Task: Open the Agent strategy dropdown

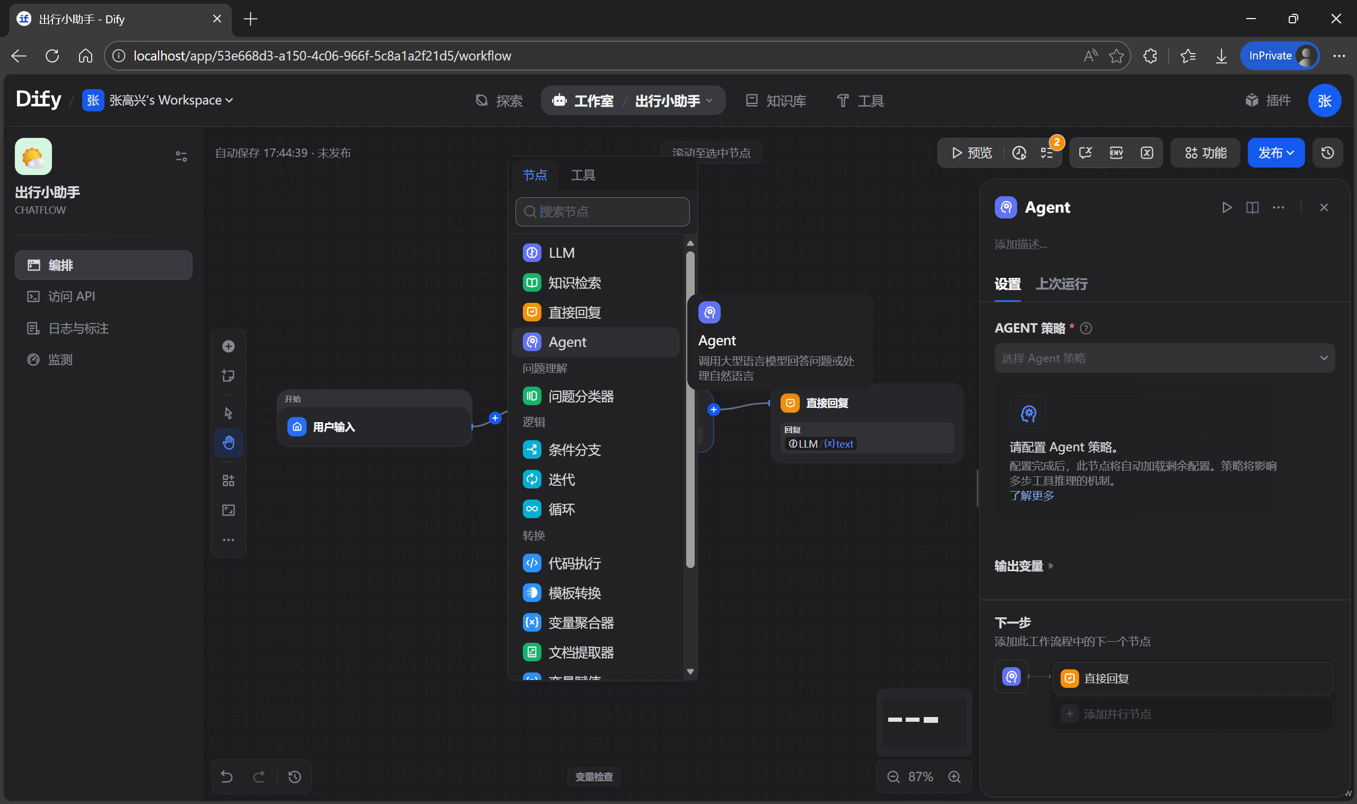Action: coord(1164,358)
